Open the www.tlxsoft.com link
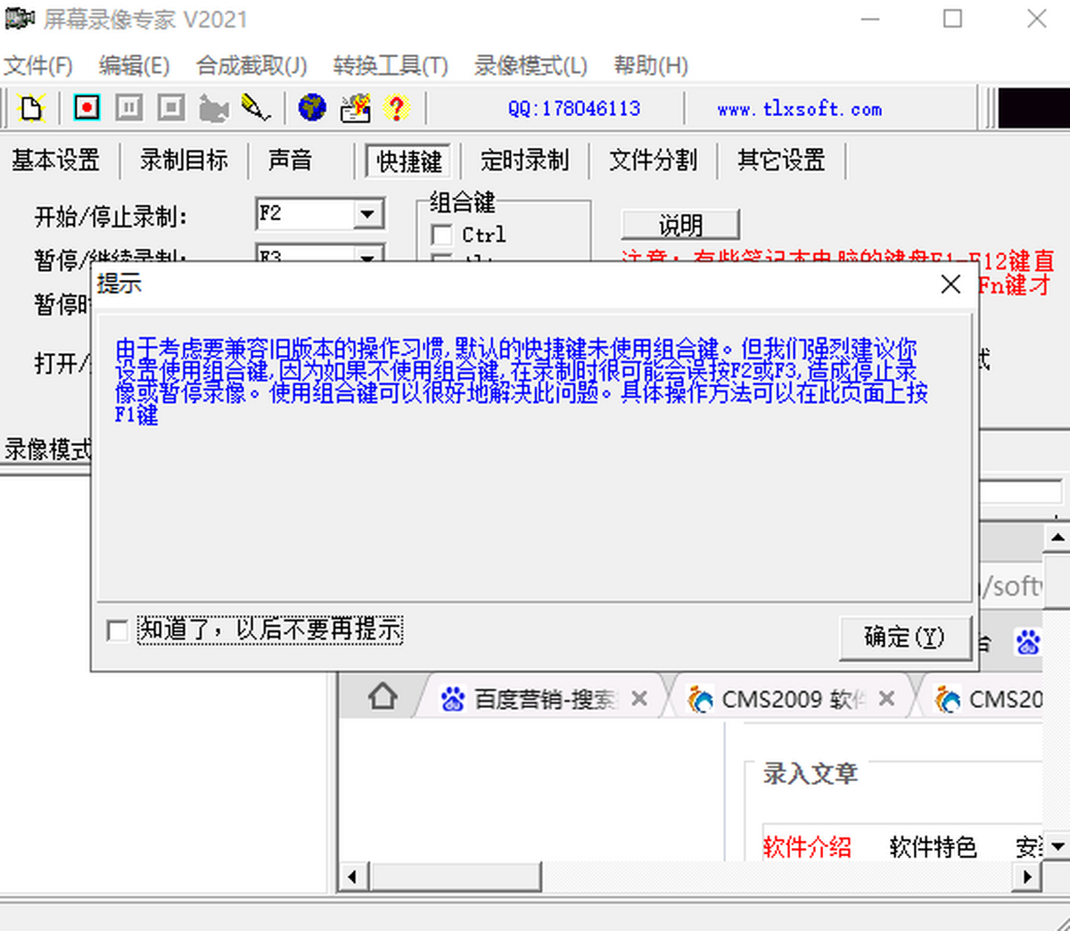Viewport: 1070px width, 931px height. point(799,109)
